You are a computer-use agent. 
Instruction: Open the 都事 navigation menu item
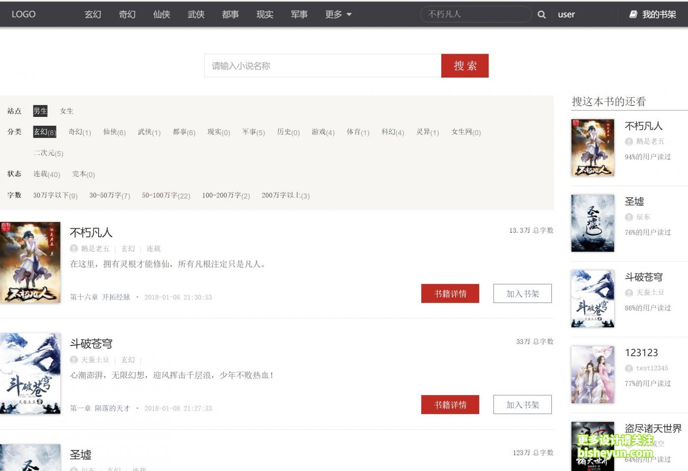(230, 14)
